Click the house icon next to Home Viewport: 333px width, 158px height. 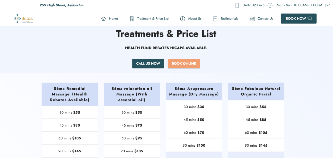(103, 19)
